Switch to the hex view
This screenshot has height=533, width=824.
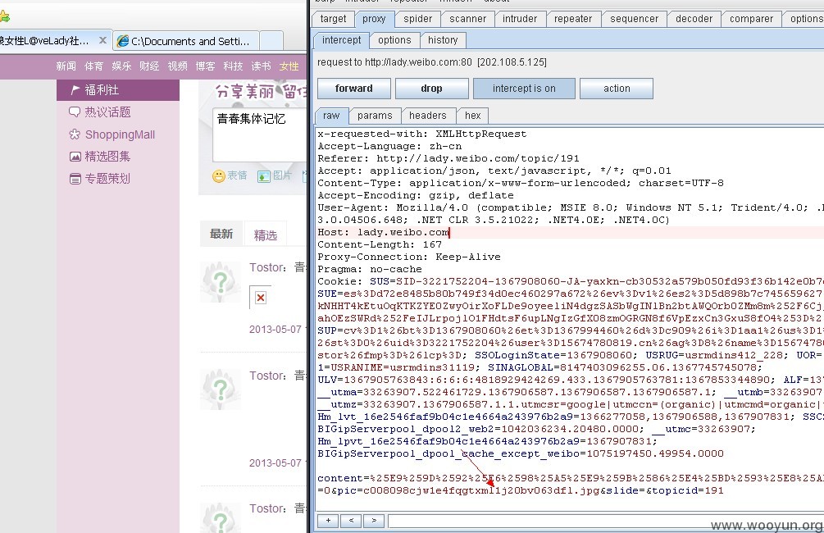(x=472, y=116)
